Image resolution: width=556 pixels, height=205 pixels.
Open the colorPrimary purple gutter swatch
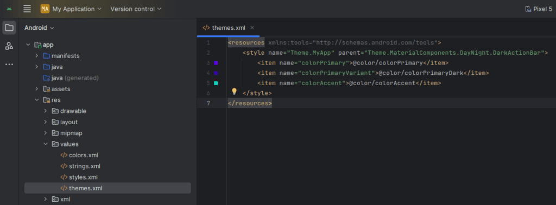click(216, 63)
